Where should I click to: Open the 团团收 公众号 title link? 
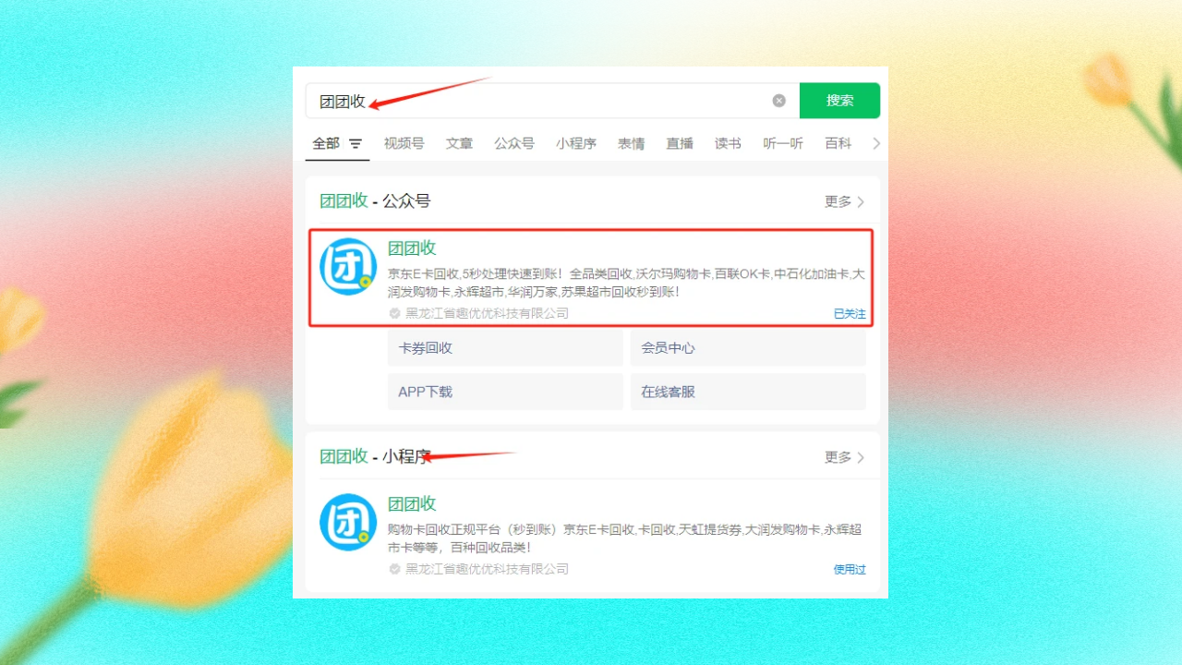(412, 248)
